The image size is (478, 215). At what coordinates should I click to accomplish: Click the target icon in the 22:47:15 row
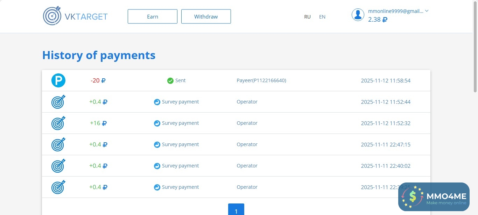[58, 144]
